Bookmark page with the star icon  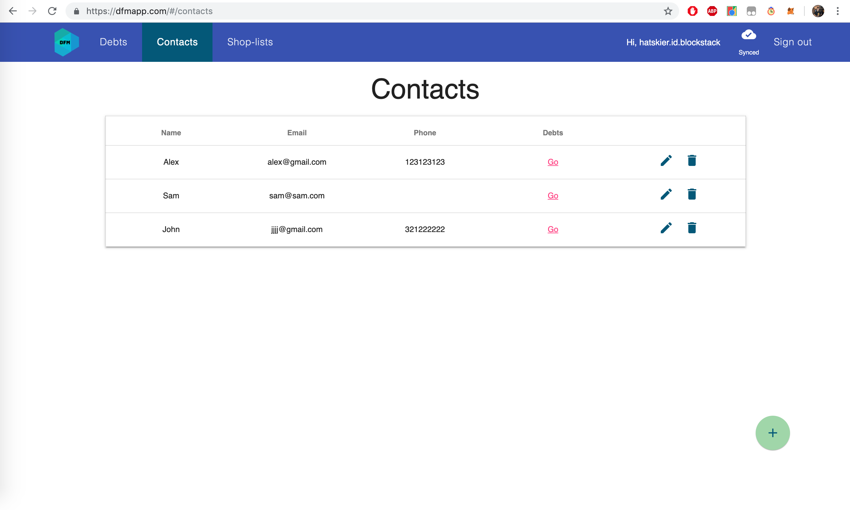coord(668,11)
